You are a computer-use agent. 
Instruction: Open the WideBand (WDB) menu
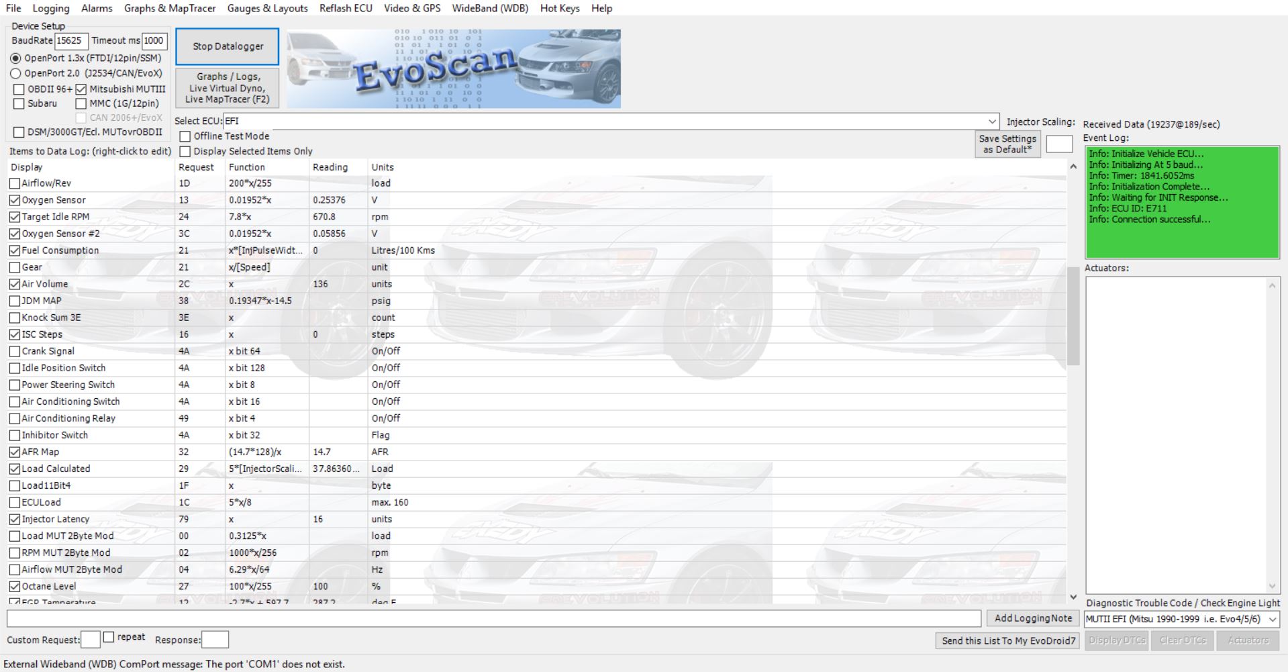(490, 8)
